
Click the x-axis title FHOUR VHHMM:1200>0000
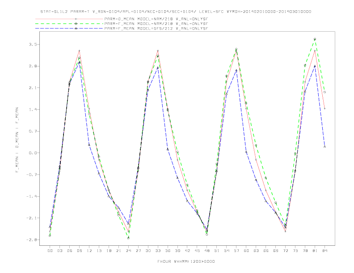point(186,261)
